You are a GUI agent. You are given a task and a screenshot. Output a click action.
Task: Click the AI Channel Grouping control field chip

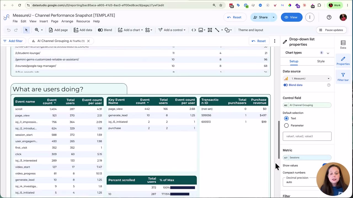(307, 105)
